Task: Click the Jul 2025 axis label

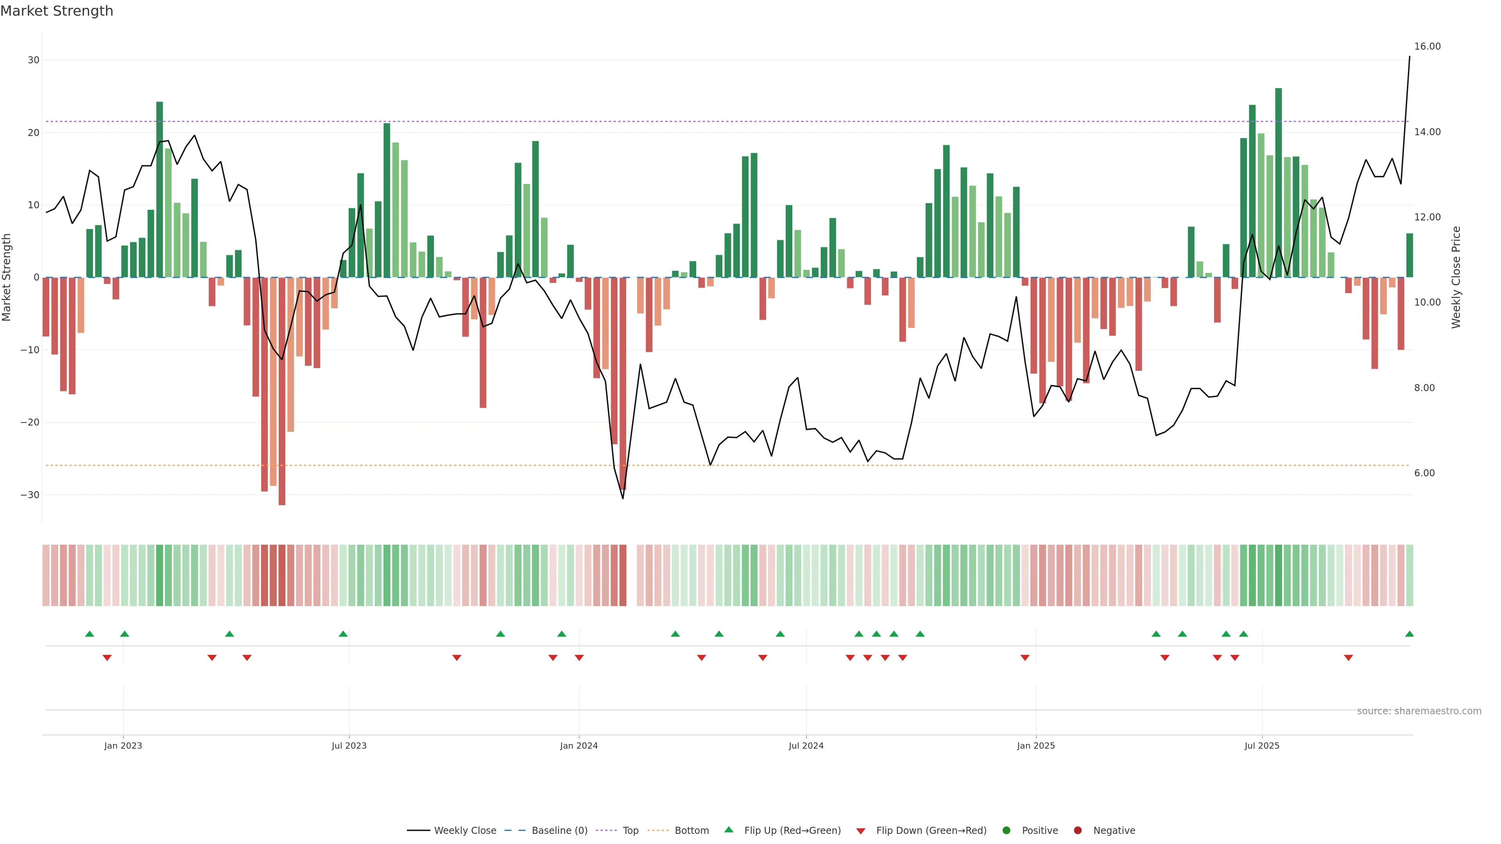Action: tap(1261, 746)
